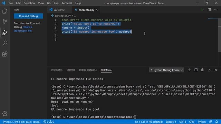Open the Source Control view

[x=5, y=22]
